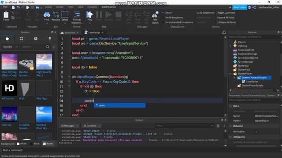Screen dimensions: 282x158
Task: Switch to the PLUGINS ribbon tab
Action: 92,7
